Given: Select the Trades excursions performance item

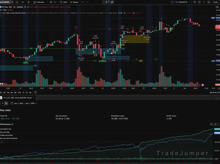Looking at the screenshot, I should click(x=6, y=135).
